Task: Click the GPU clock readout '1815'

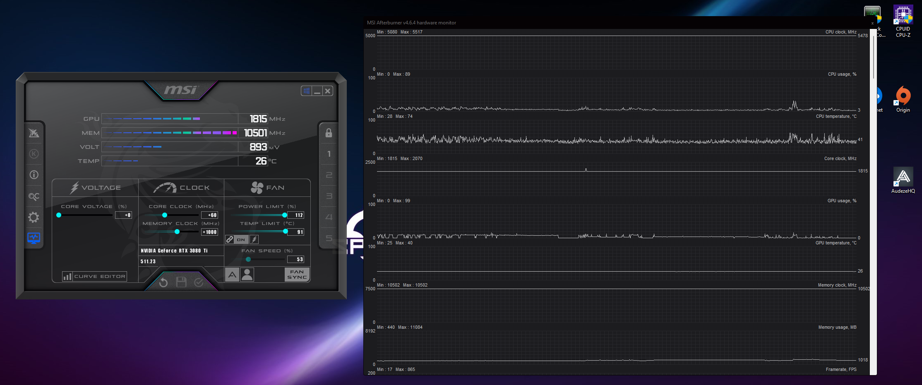Action: click(258, 119)
